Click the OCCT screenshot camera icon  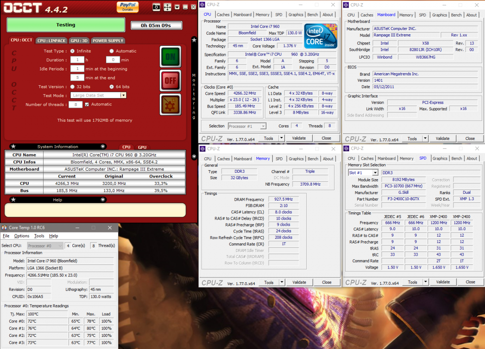tap(156, 7)
